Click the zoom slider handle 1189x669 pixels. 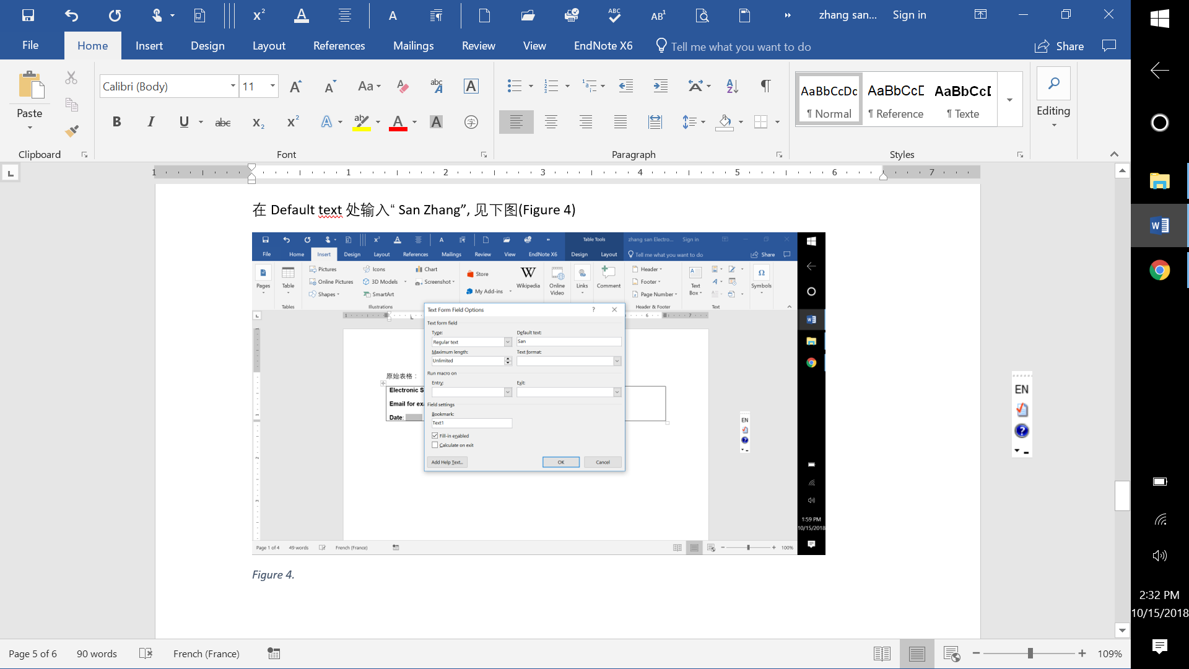click(x=1030, y=654)
